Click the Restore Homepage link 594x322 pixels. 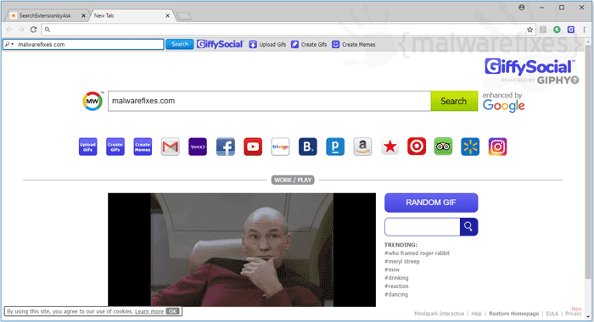(513, 314)
